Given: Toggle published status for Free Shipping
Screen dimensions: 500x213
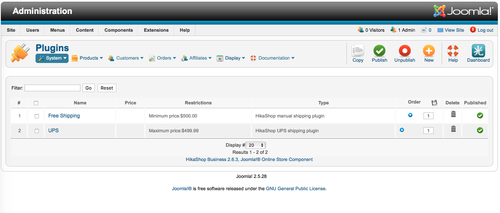Looking at the screenshot, I should click(x=480, y=115).
